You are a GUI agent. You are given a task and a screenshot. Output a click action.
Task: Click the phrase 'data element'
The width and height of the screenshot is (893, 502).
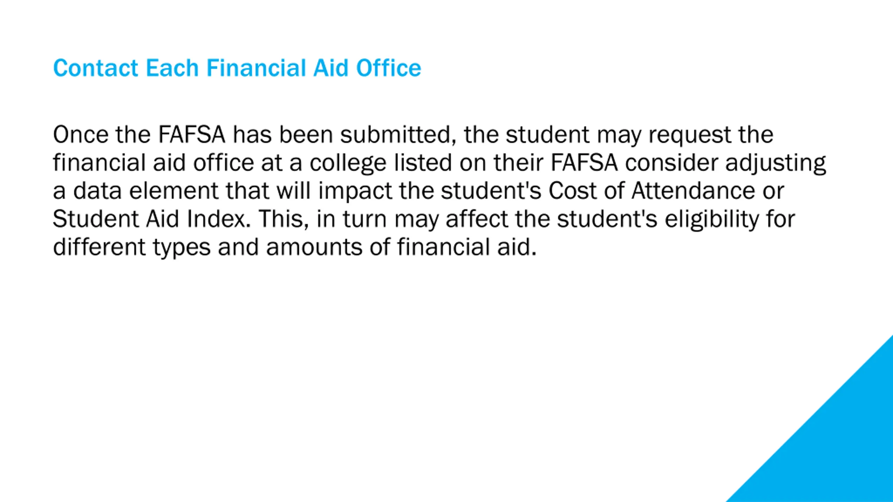146,191
